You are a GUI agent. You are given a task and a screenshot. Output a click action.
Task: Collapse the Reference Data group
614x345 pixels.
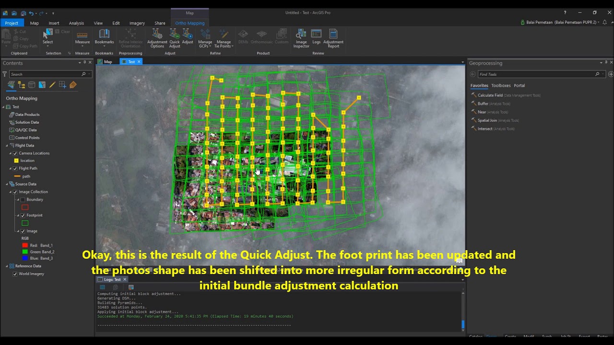coord(7,266)
